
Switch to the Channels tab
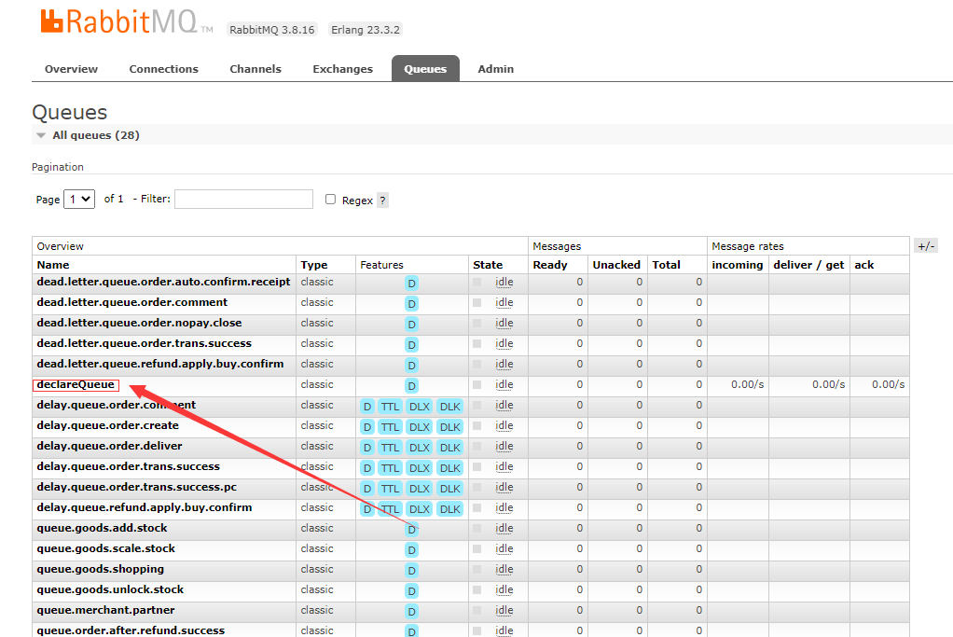pyautogui.click(x=256, y=69)
